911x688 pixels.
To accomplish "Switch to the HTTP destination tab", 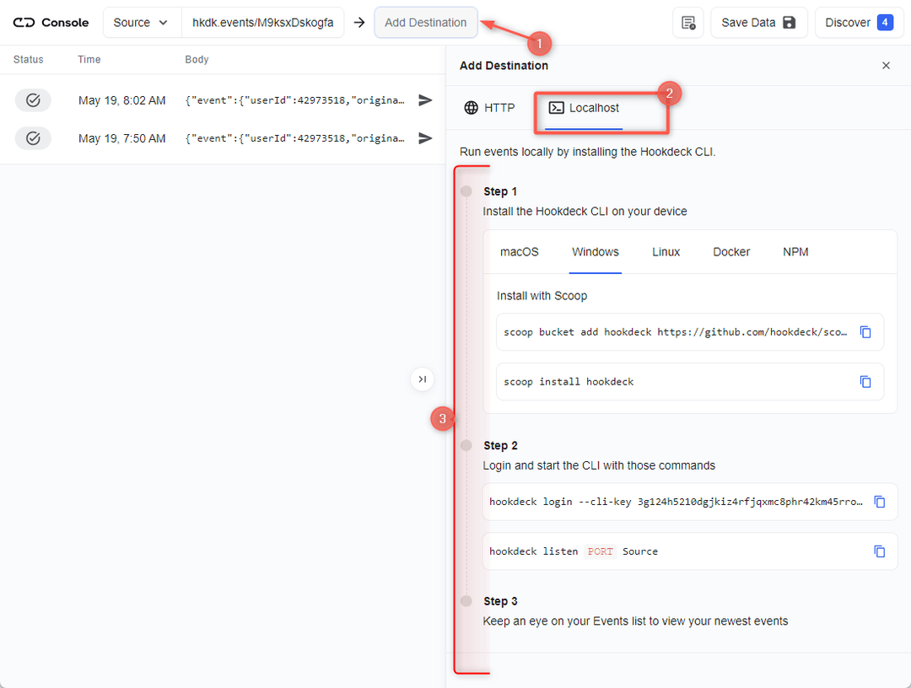I will (490, 107).
